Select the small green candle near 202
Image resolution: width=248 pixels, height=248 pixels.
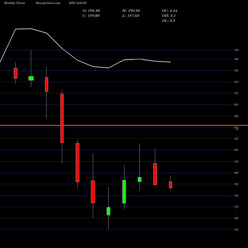pos(139,180)
